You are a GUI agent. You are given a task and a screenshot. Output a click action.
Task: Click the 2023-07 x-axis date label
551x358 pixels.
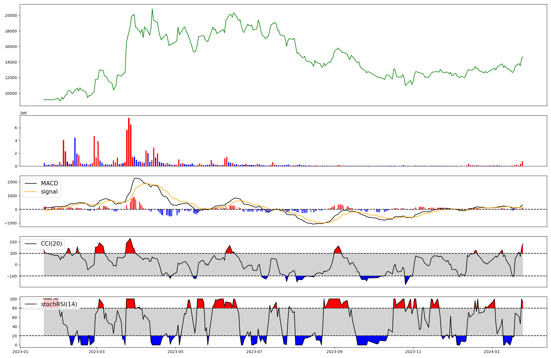pos(254,352)
